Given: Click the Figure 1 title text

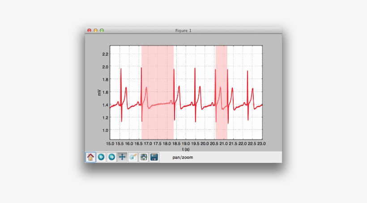Looking at the screenshot, I should point(183,31).
